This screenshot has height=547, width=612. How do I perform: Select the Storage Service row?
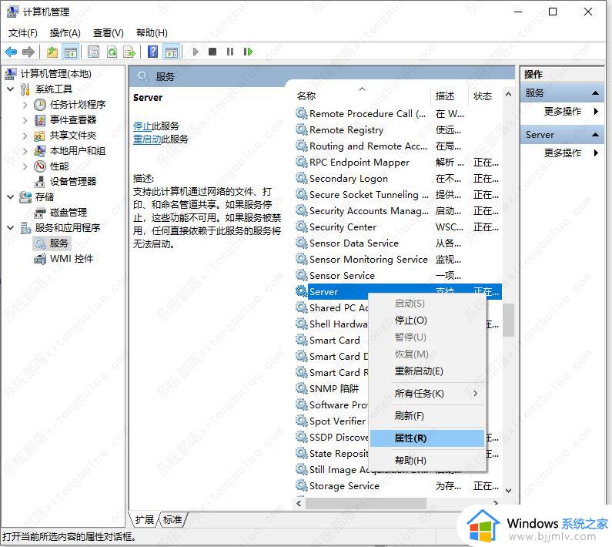click(398, 486)
